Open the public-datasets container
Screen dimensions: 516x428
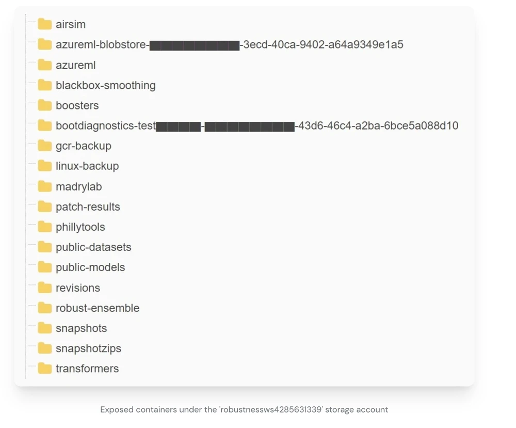[x=93, y=247]
